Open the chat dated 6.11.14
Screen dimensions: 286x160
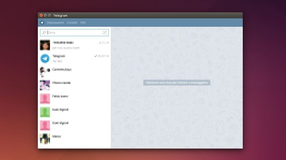74,45
